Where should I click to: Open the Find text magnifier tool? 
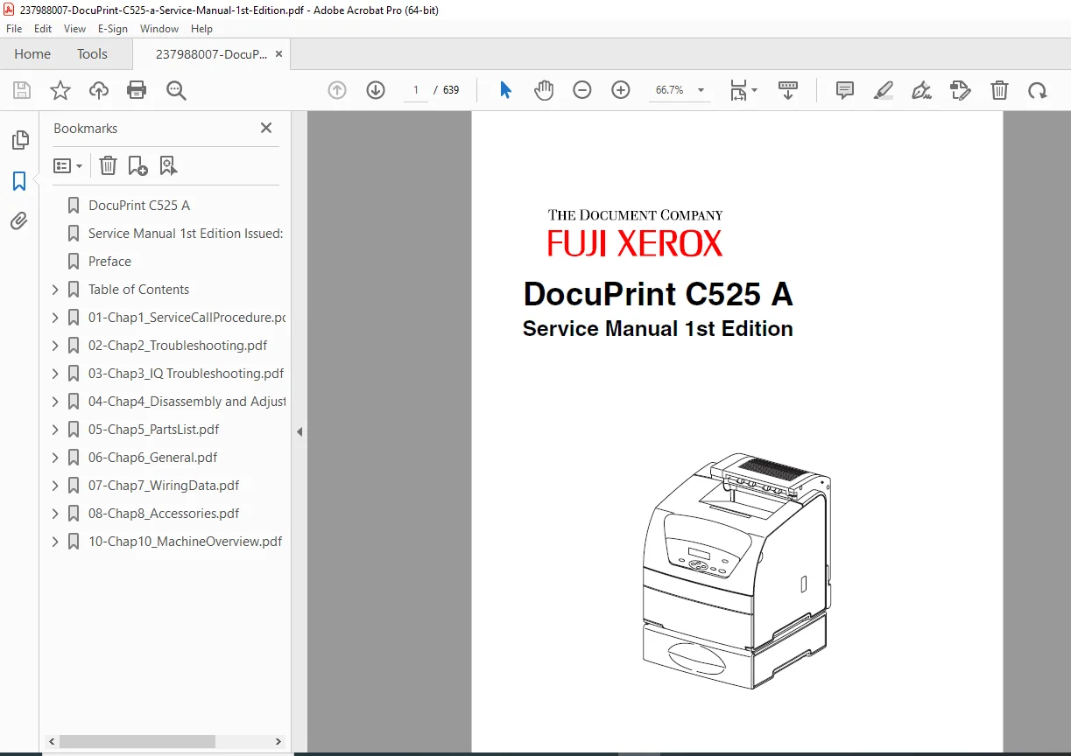click(176, 90)
